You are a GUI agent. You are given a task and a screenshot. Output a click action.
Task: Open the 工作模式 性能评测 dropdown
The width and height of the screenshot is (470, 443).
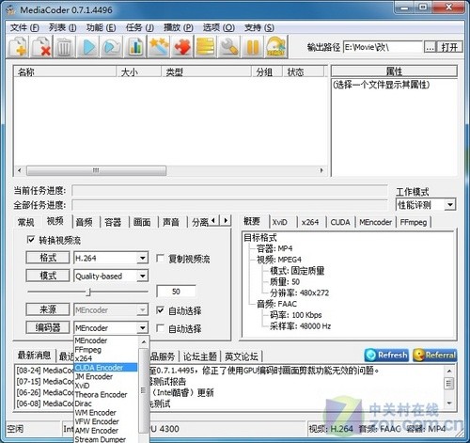(450, 205)
